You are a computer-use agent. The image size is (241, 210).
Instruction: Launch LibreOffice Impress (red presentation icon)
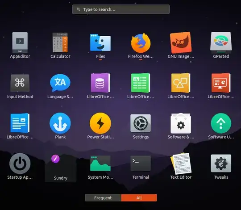(x=221, y=83)
